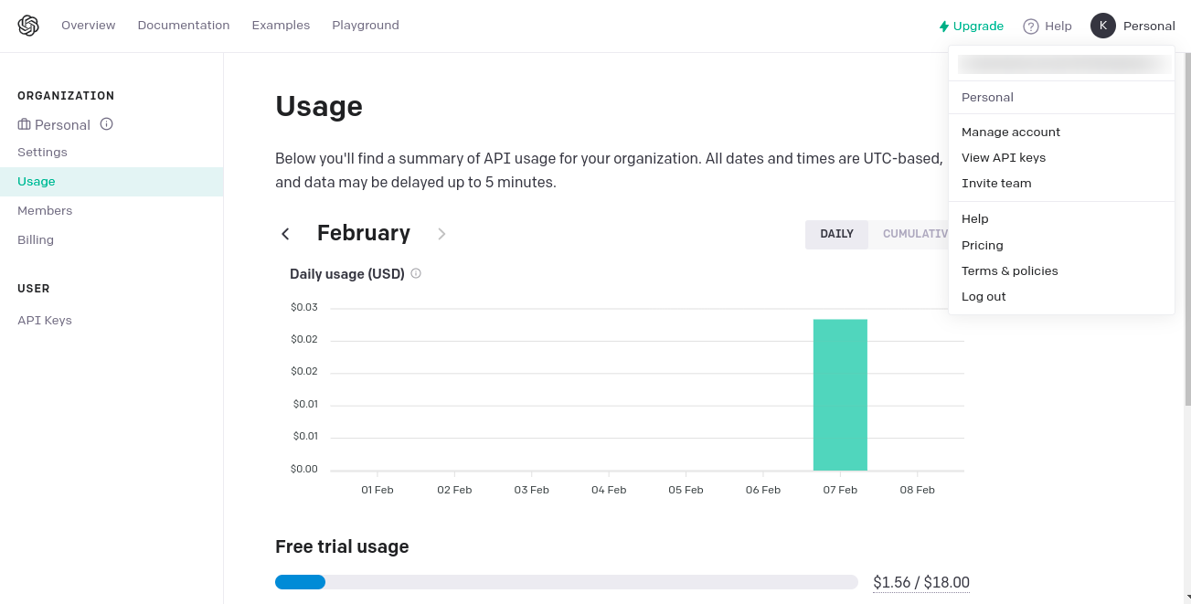Screen dimensions: 1191x604
Task: Click info icon next to Personal organization
Action: coord(107,124)
